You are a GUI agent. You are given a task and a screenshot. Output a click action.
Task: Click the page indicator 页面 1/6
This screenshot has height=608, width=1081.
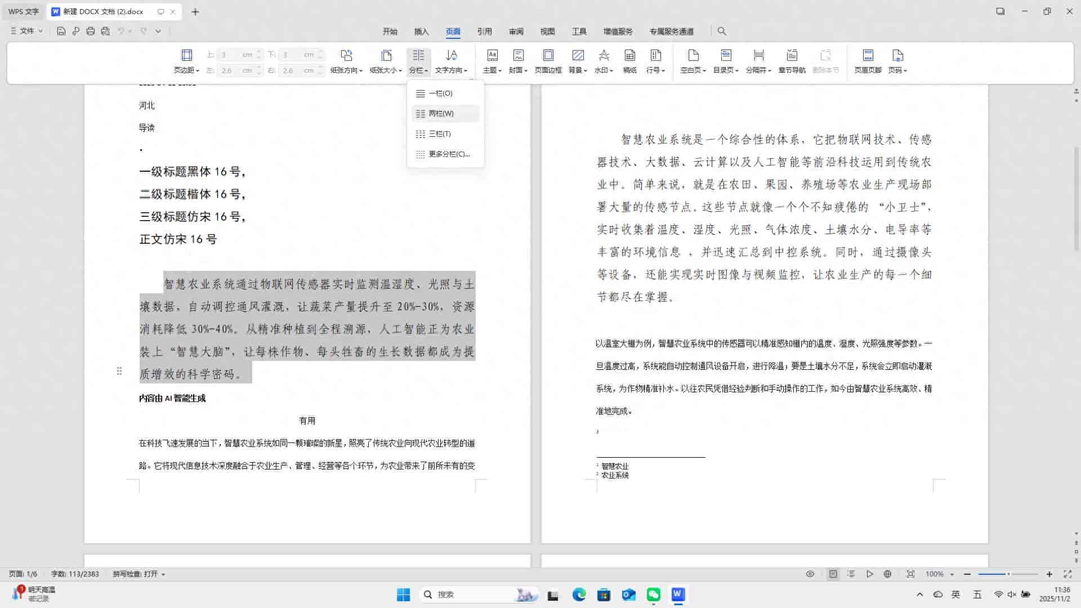point(23,574)
